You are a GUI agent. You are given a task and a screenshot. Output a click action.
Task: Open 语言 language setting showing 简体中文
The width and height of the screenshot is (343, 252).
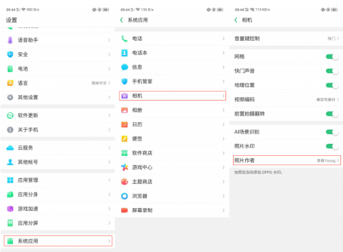pos(58,83)
